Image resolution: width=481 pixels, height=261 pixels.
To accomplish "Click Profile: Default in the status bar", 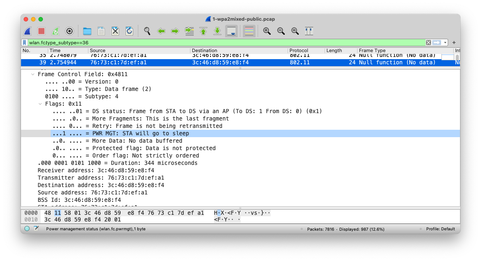I will pos(440,229).
